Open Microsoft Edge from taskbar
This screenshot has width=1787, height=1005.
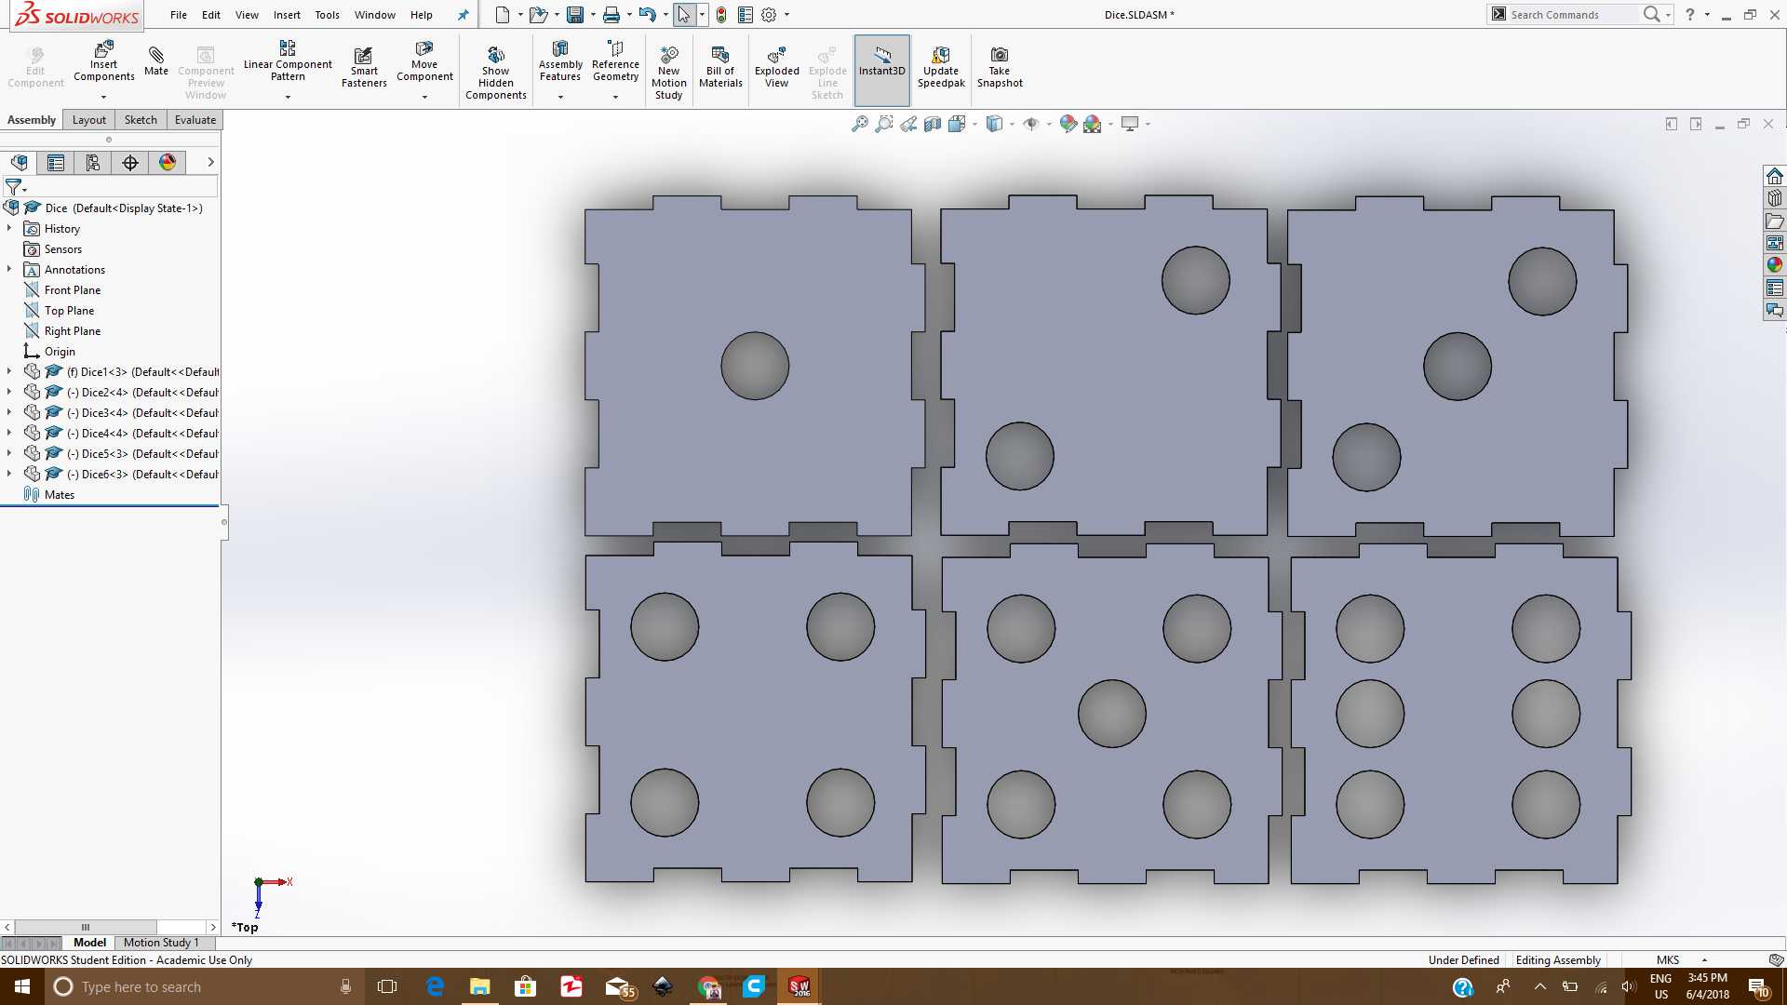pyautogui.click(x=435, y=986)
